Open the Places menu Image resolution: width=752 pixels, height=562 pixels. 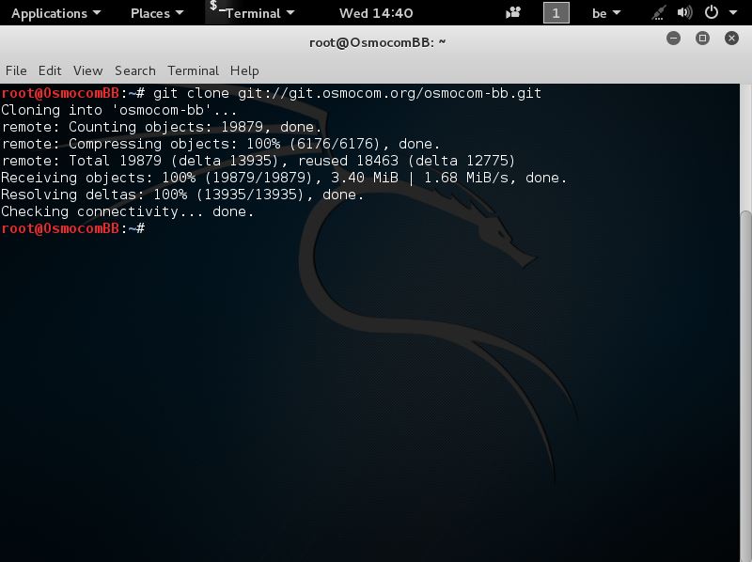[157, 13]
